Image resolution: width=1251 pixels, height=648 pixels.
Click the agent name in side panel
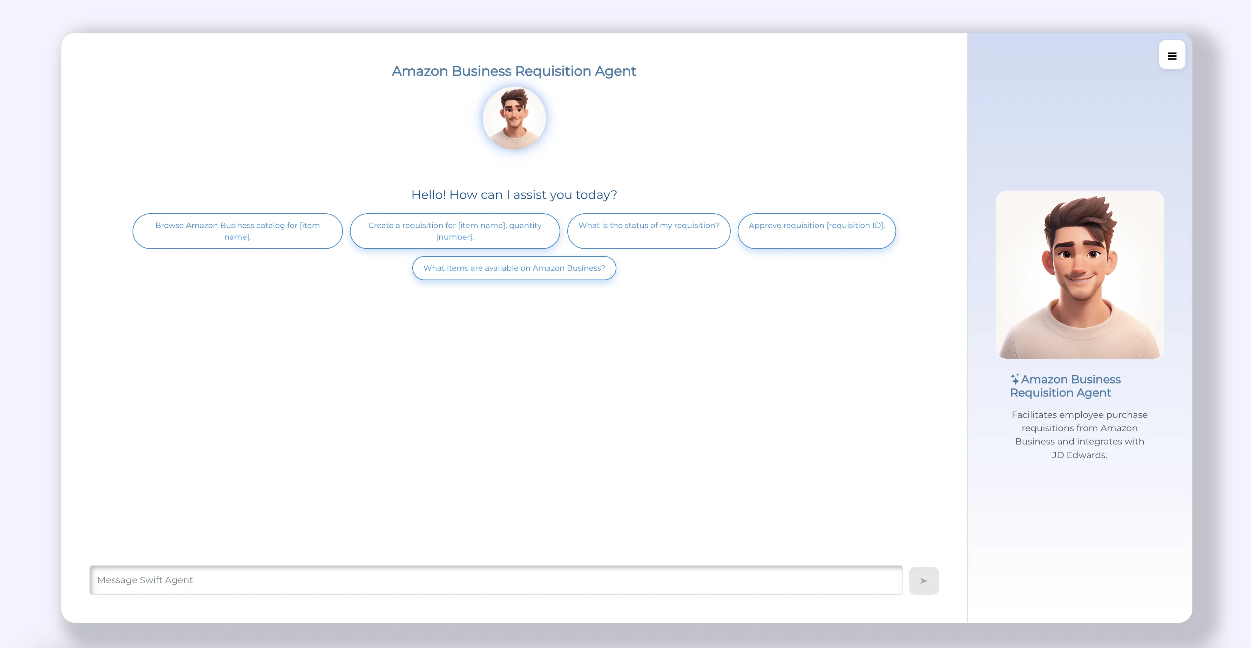point(1065,386)
